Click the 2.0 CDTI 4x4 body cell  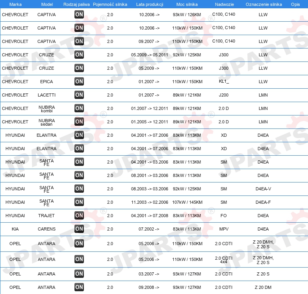coord(224,260)
